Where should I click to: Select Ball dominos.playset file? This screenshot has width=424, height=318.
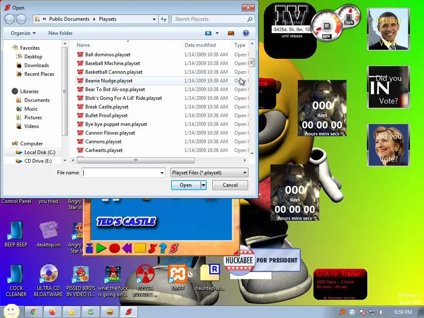108,54
